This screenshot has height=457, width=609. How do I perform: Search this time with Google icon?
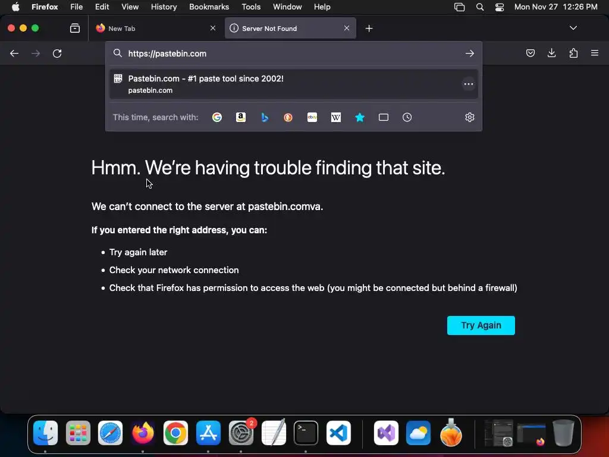(217, 117)
